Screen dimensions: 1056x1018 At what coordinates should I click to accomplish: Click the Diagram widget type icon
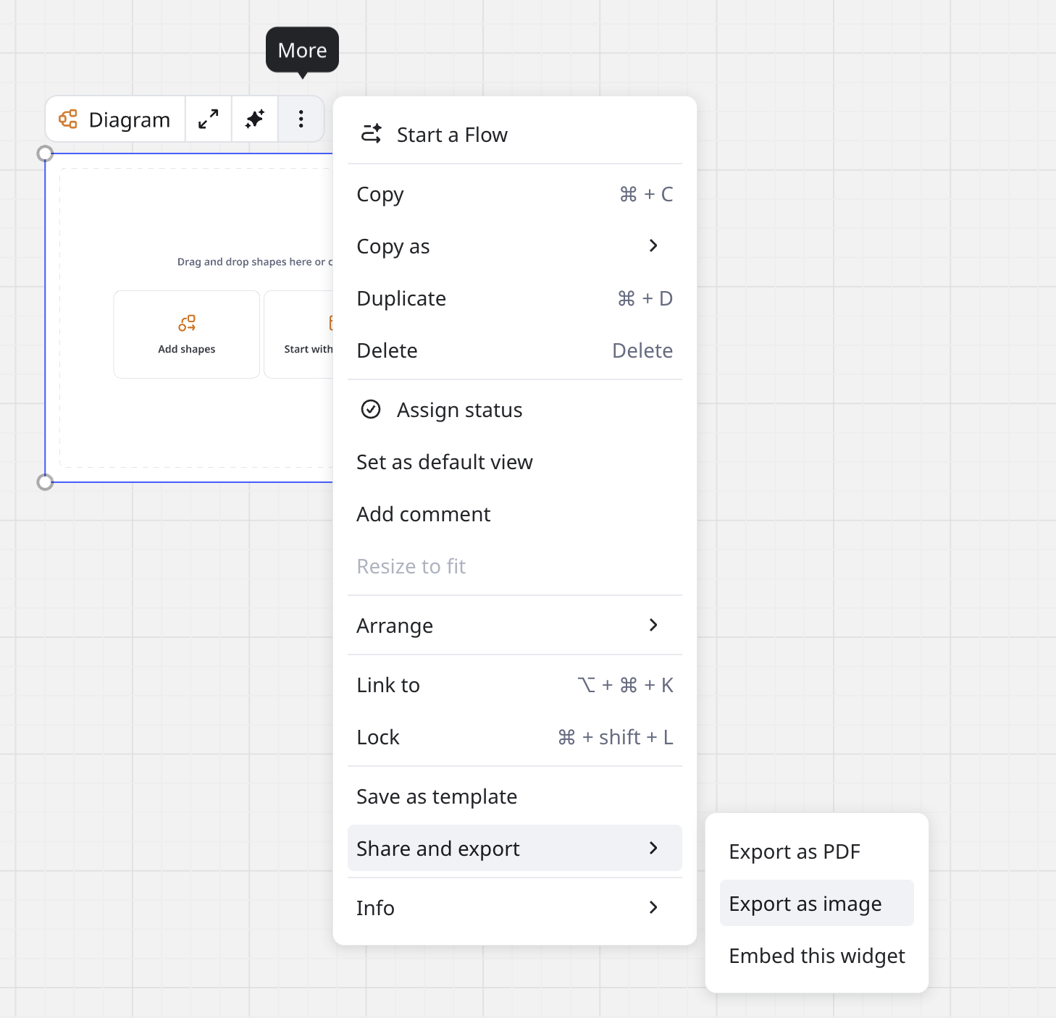pos(68,119)
